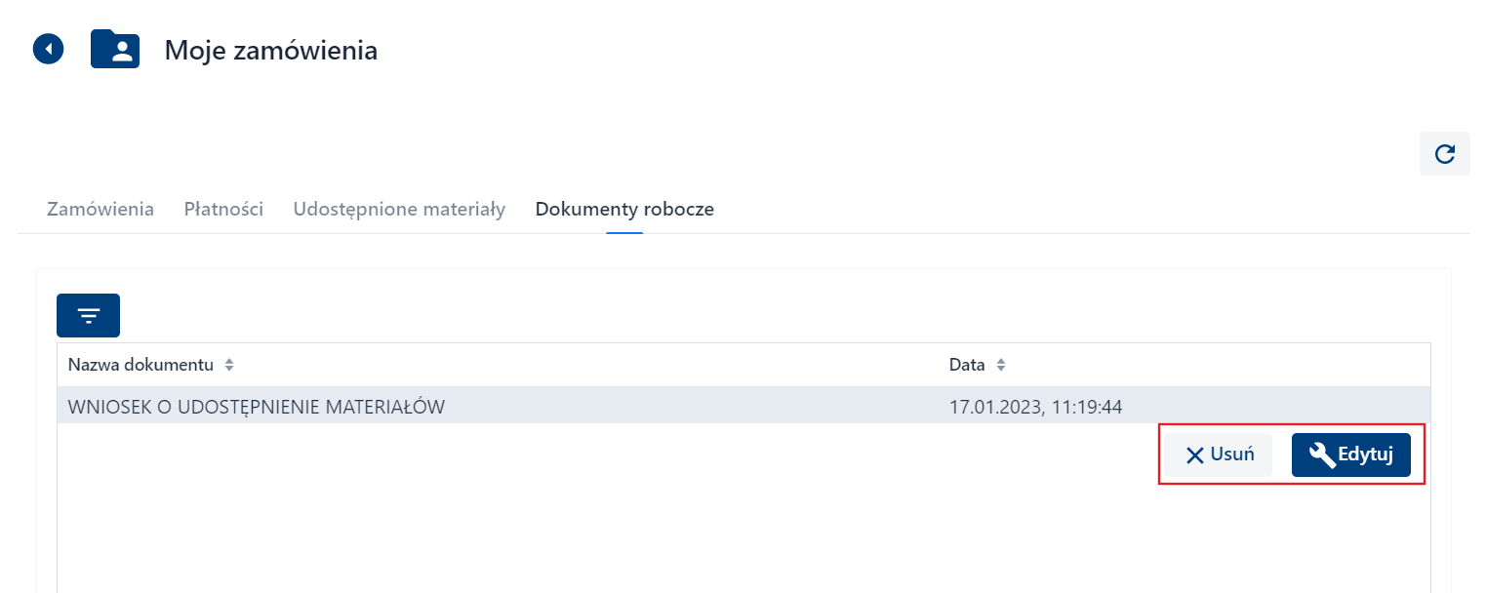Select the WNIOSEK O UDOSTĘPNIENIE MATERIAŁÓW row
This screenshot has width=1486, height=593.
[257, 406]
